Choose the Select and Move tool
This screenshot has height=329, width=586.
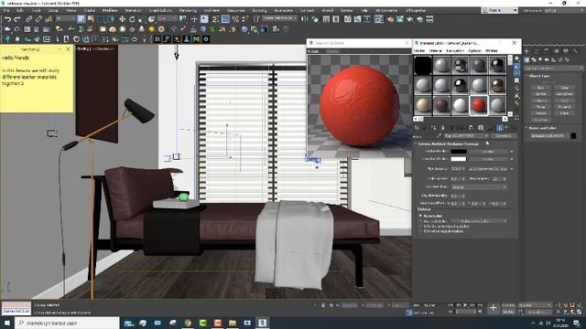(122, 18)
